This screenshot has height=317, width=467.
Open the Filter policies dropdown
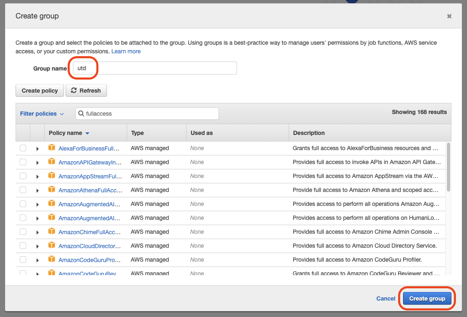(x=42, y=114)
